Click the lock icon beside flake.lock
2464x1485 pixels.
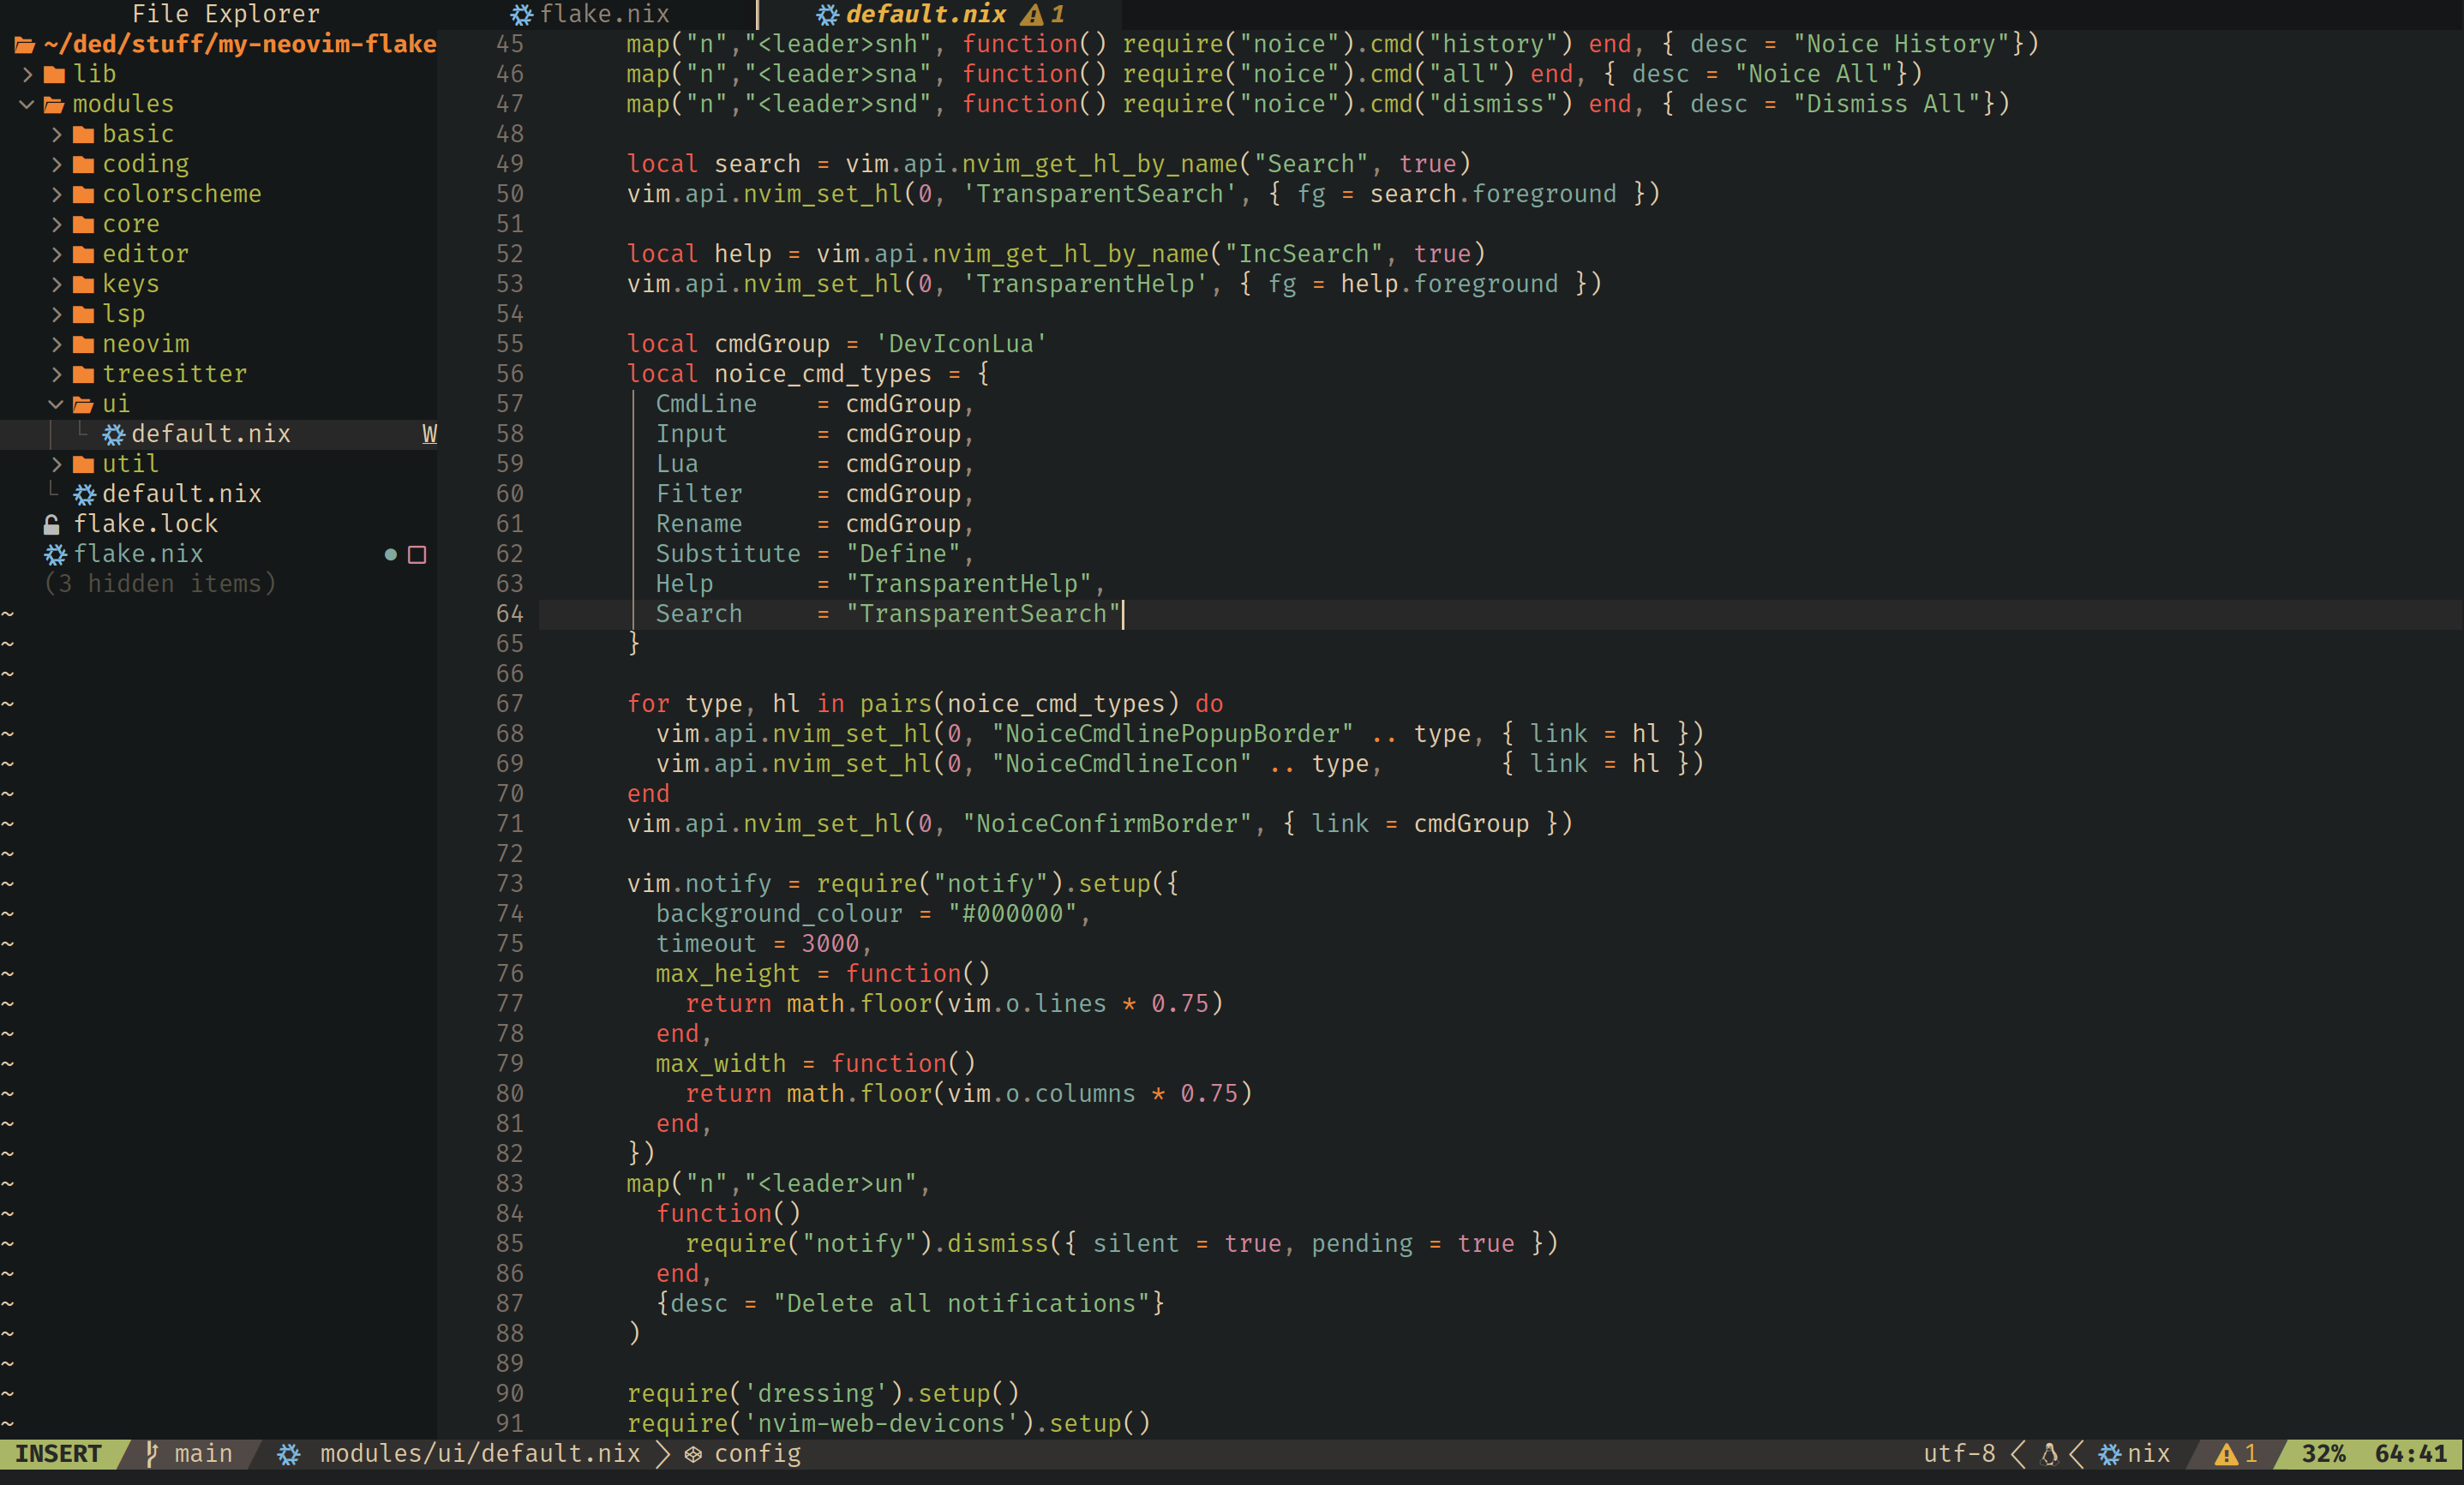[52, 524]
